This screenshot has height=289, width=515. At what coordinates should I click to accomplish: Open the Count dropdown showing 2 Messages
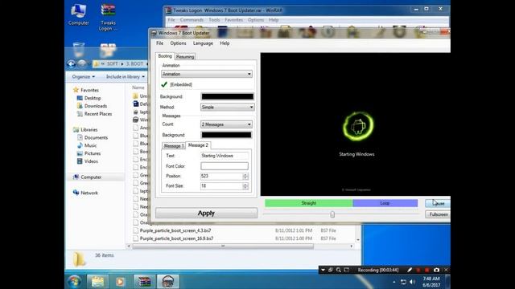point(226,124)
